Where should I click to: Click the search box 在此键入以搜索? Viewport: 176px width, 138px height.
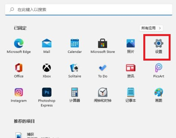[89, 9]
